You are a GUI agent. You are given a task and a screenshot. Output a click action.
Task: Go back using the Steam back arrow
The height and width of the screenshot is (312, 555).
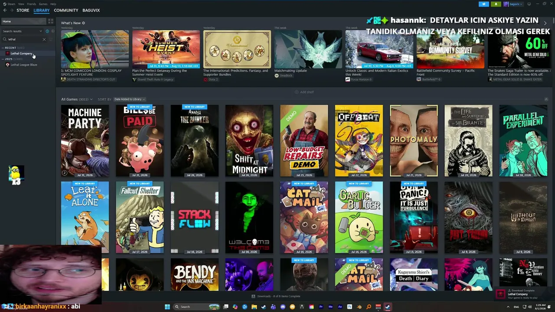[x=5, y=10]
